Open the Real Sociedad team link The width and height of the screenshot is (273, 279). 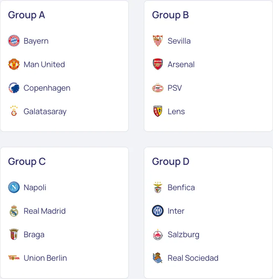[193, 258]
